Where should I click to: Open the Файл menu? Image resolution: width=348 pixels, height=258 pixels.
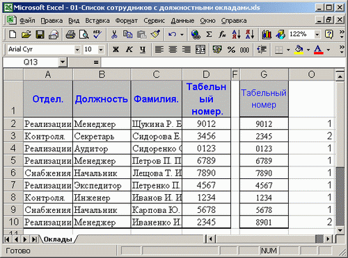pos(27,21)
